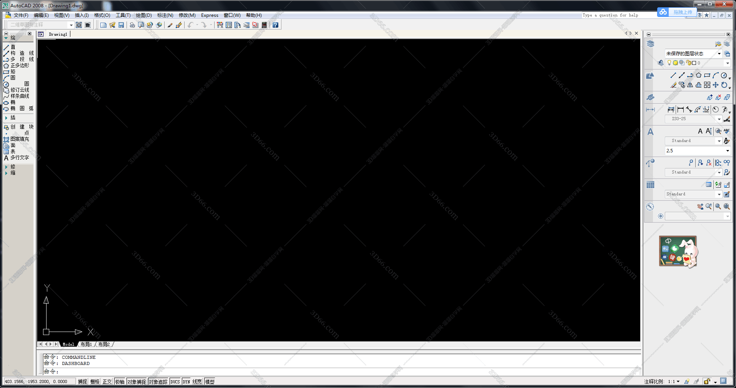Switch to the 布局1 layout tab
This screenshot has width=736, height=388.
(86, 344)
